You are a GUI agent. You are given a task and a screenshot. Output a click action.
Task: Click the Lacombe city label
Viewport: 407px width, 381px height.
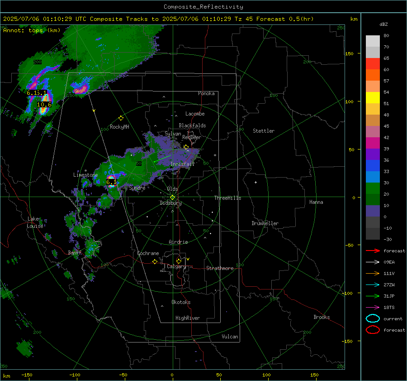point(195,114)
